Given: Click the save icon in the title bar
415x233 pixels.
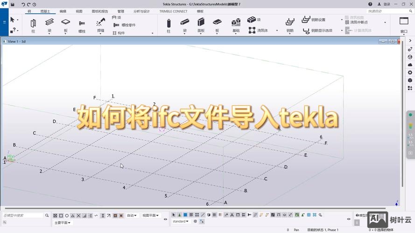Looking at the screenshot, I should [13, 4].
